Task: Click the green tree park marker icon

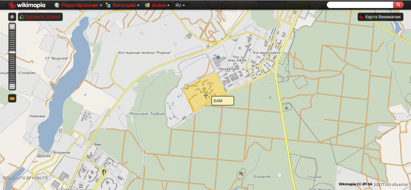Action: pyautogui.click(x=286, y=108)
